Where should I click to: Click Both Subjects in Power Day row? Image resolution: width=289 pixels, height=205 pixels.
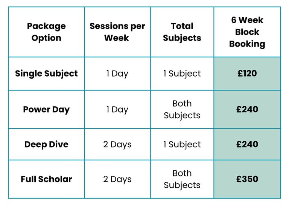pos(182,110)
